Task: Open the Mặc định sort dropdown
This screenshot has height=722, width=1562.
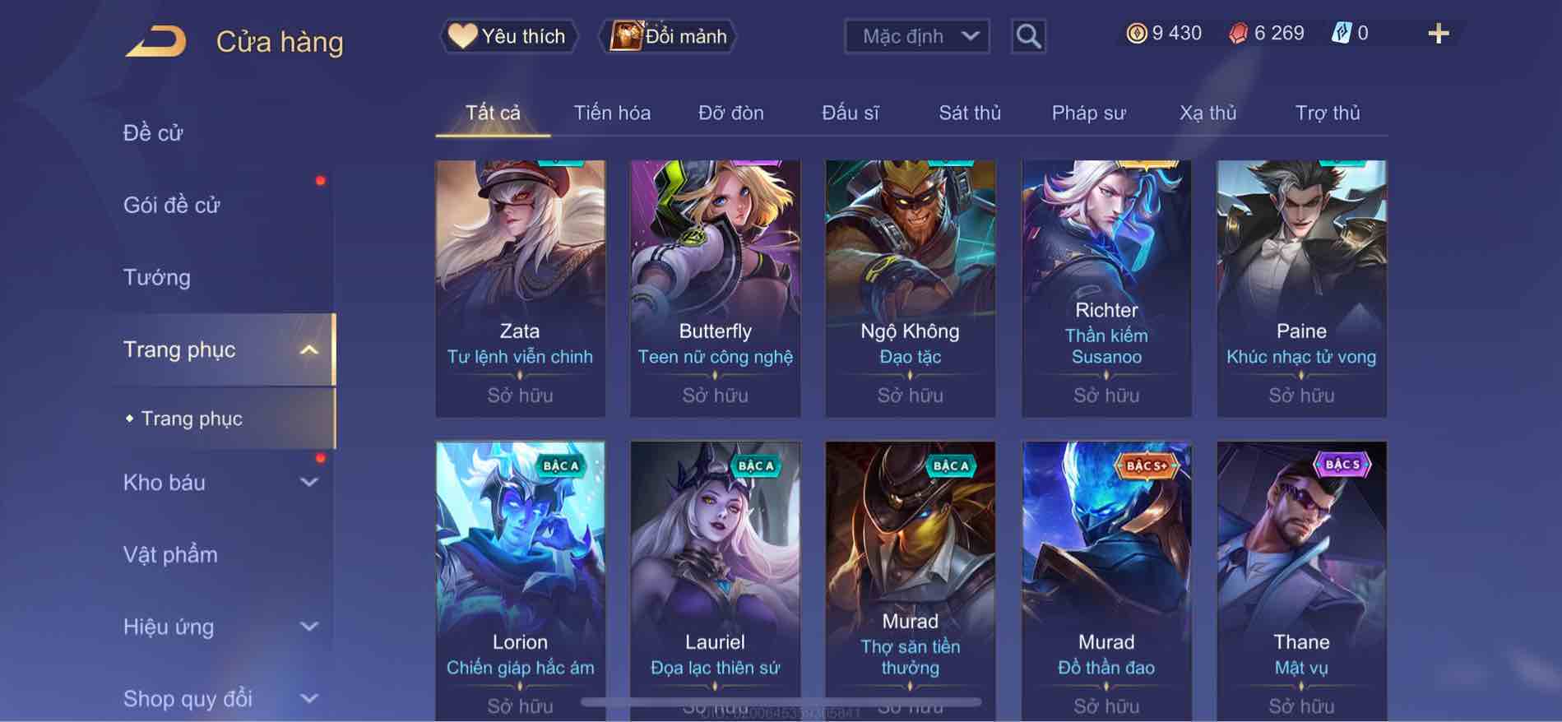Action: (x=916, y=36)
